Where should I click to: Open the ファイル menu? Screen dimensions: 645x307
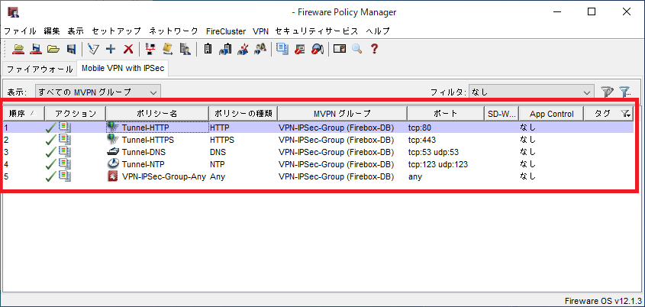click(x=21, y=31)
